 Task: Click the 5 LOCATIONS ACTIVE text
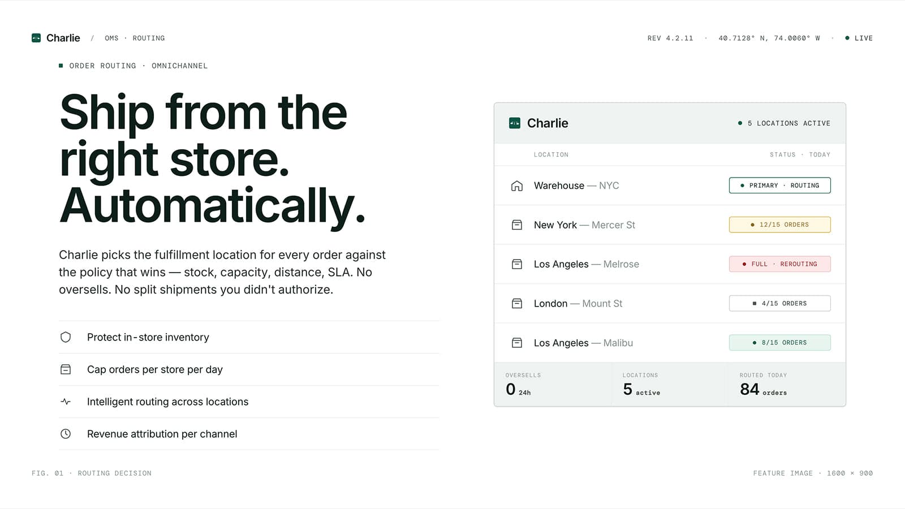(x=789, y=123)
